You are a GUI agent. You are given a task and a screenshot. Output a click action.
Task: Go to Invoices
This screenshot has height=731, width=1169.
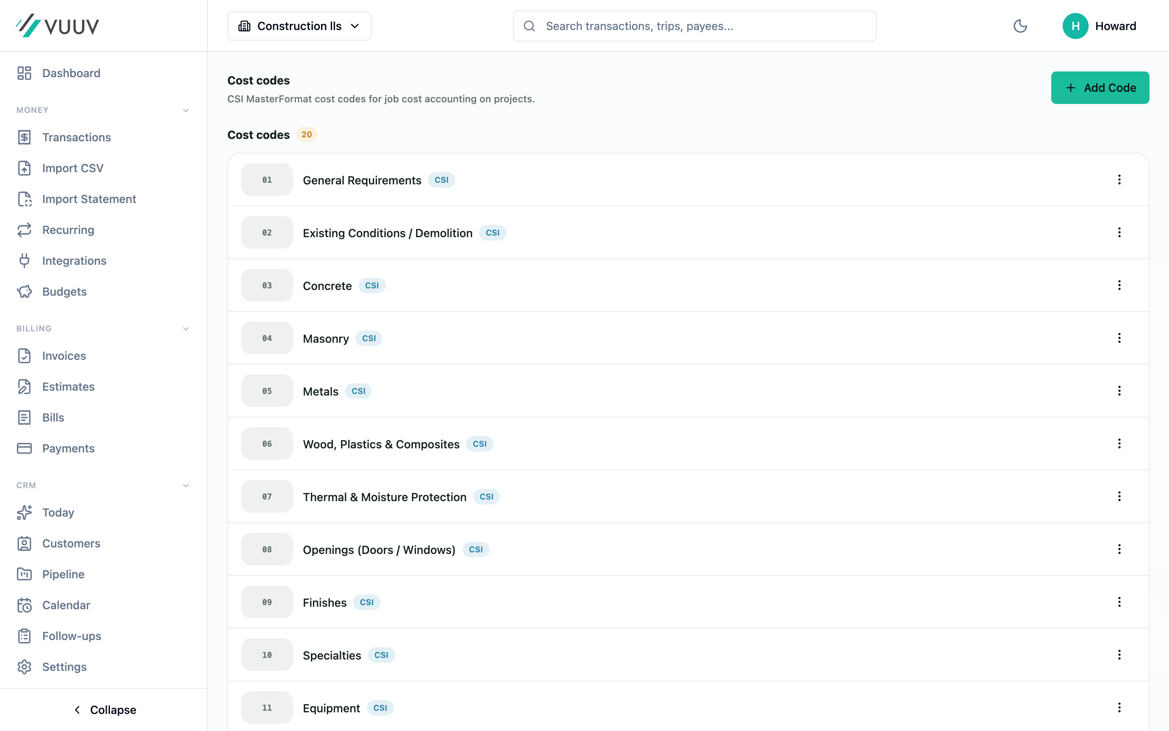point(51,356)
